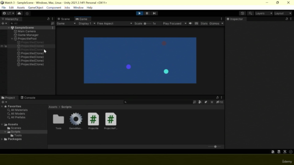Open the LT account dropdown
The image size is (294, 165).
coord(8,13)
